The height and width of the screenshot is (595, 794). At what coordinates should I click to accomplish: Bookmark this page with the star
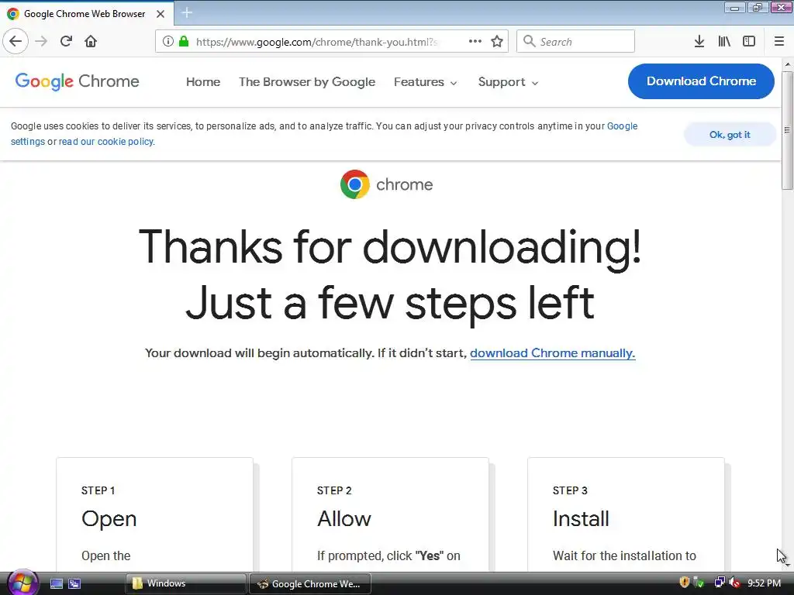click(x=497, y=41)
